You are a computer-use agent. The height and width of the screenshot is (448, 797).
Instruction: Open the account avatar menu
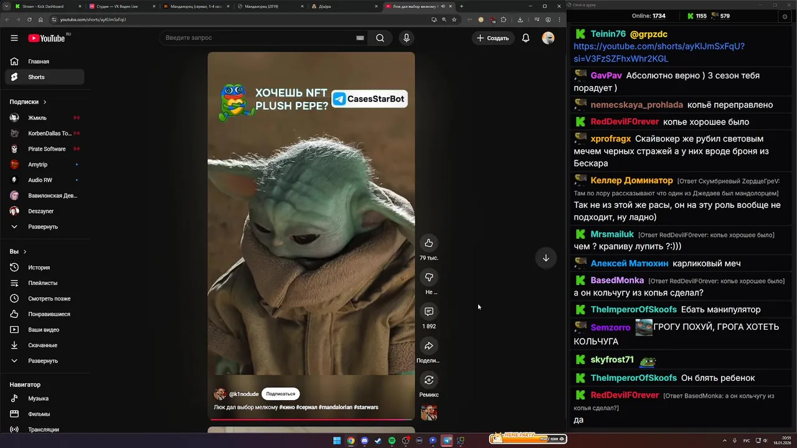(548, 38)
